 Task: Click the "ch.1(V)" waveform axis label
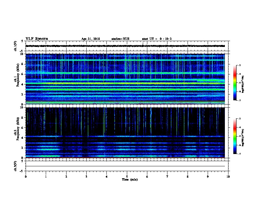[16, 46]
